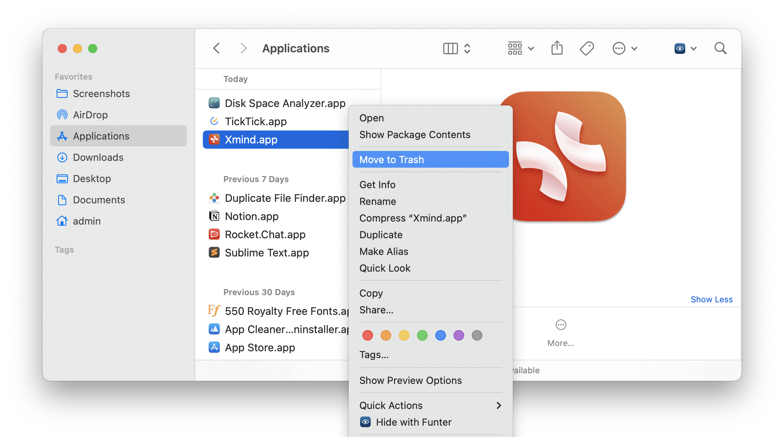Choose Show Package Contents
The image size is (784, 437).
[430, 135]
